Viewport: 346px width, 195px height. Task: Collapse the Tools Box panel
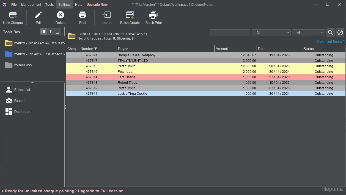pyautogui.click(x=57, y=32)
